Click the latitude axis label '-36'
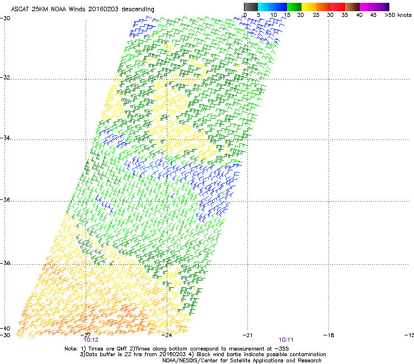 (x=5, y=199)
